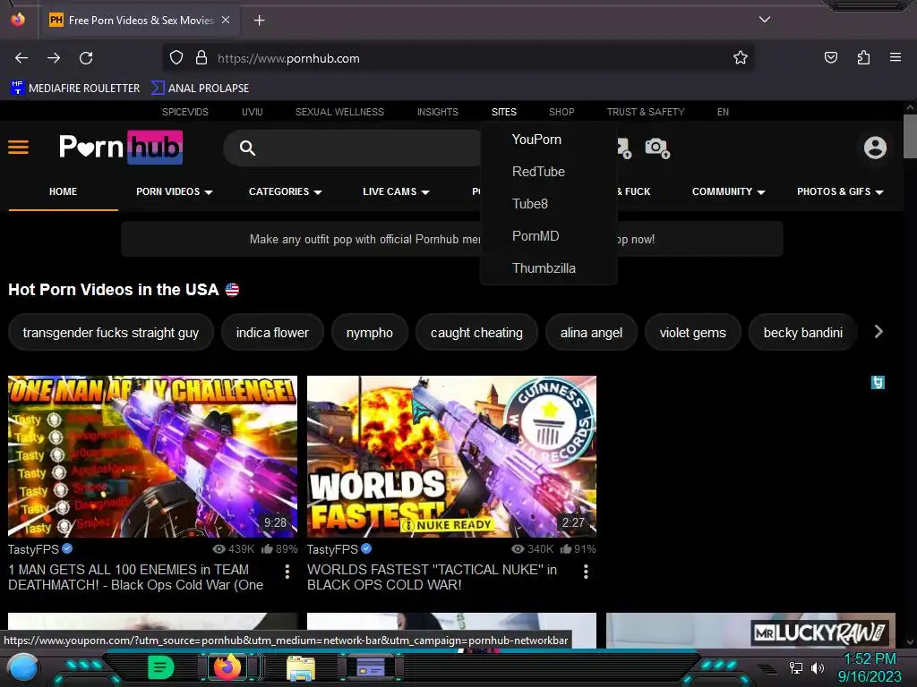The image size is (917, 687).
Task: Click the taskbar network icon
Action: (796, 667)
